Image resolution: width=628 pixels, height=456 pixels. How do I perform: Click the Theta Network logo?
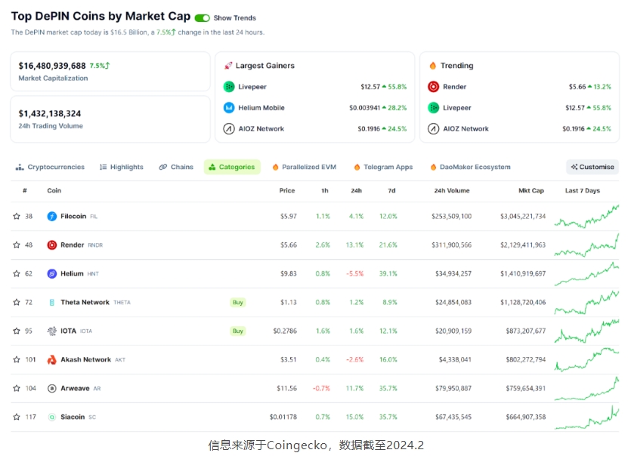tap(52, 303)
